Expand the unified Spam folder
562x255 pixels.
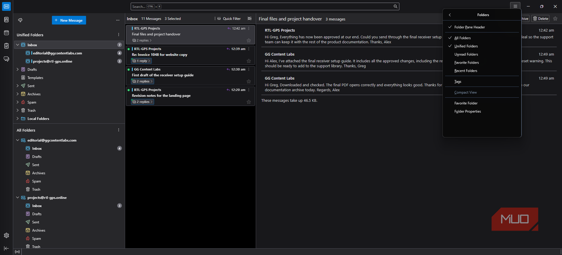(x=17, y=102)
